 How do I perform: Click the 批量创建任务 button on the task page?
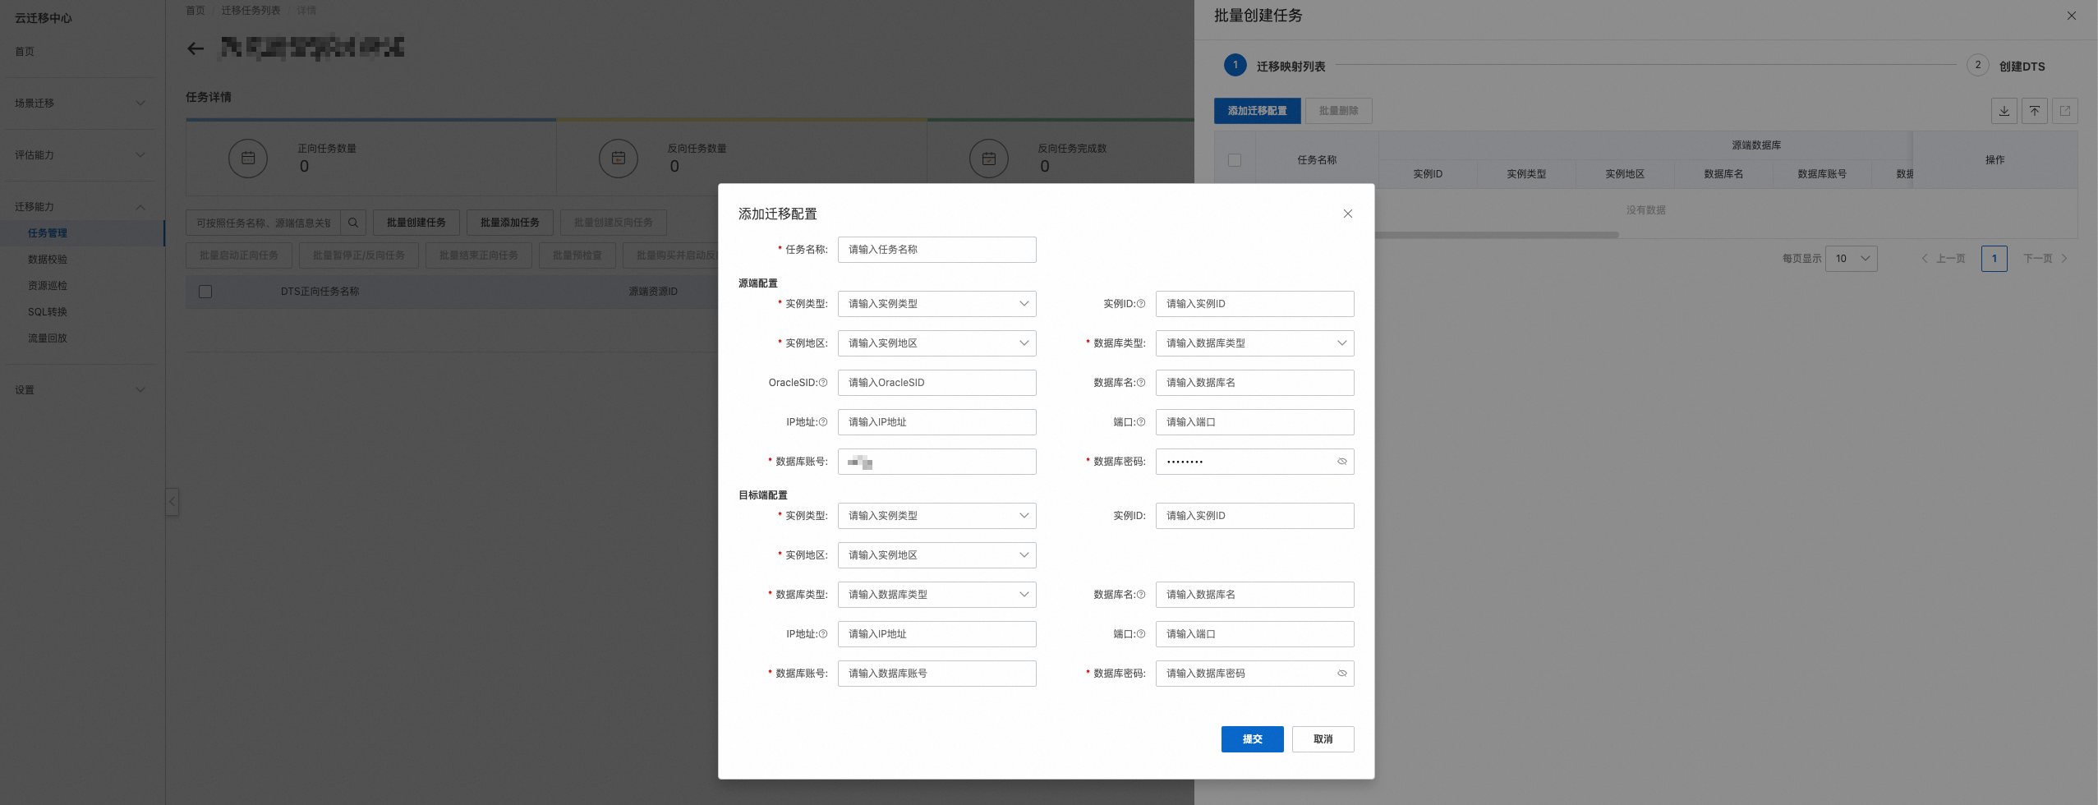[x=416, y=223]
